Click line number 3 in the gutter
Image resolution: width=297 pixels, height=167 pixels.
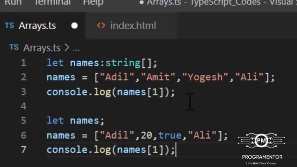point(24,92)
